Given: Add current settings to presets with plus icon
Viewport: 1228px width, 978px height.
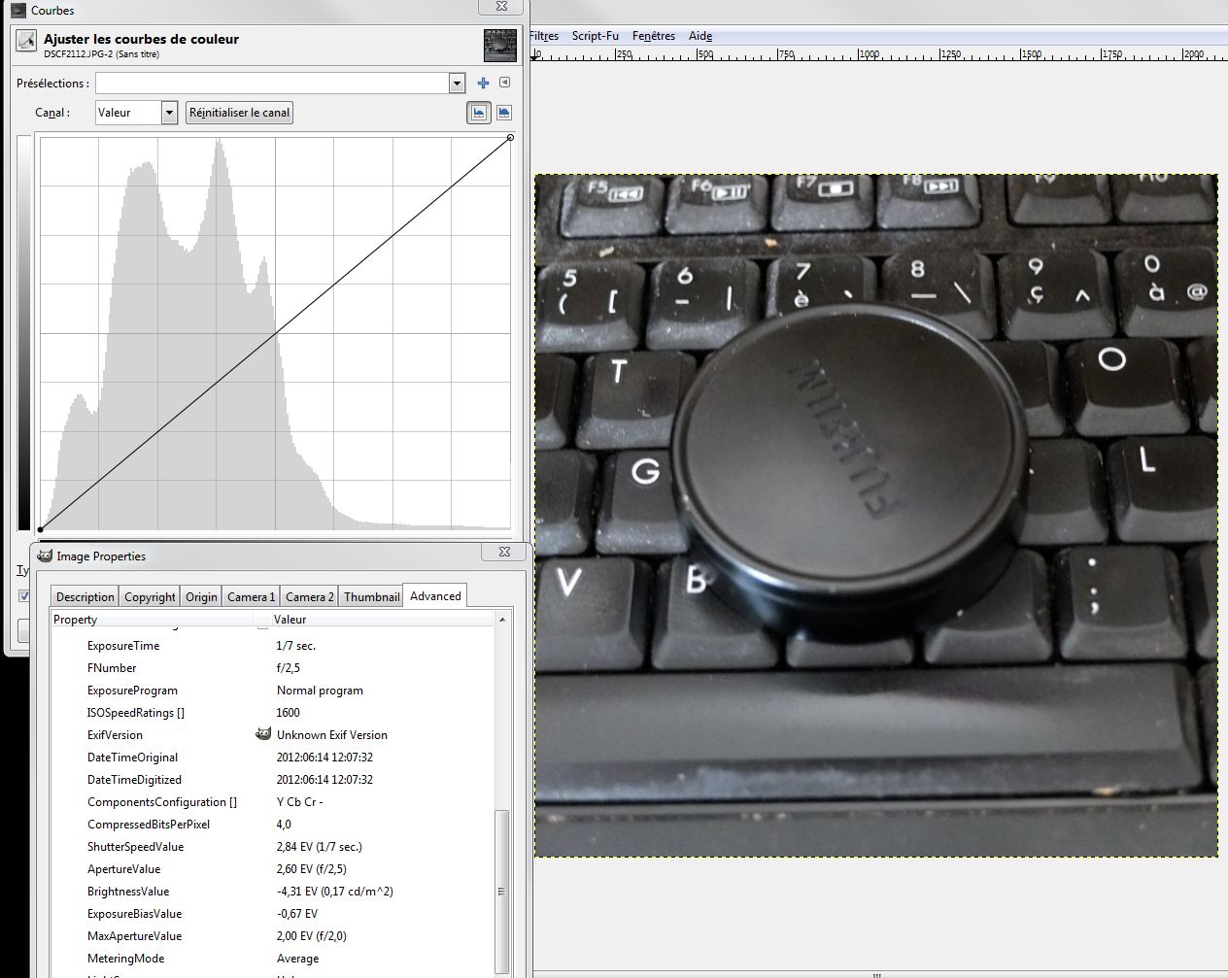Looking at the screenshot, I should (x=483, y=84).
